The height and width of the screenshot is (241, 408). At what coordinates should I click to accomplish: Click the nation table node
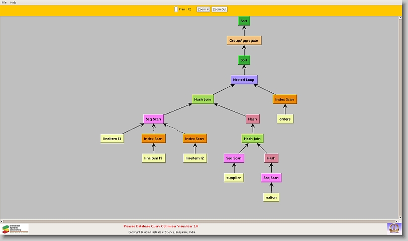tap(271, 197)
